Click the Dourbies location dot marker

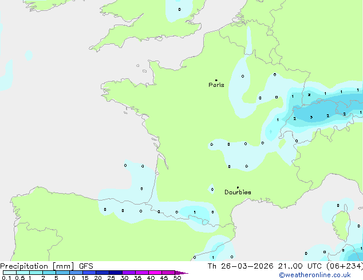point(238,187)
